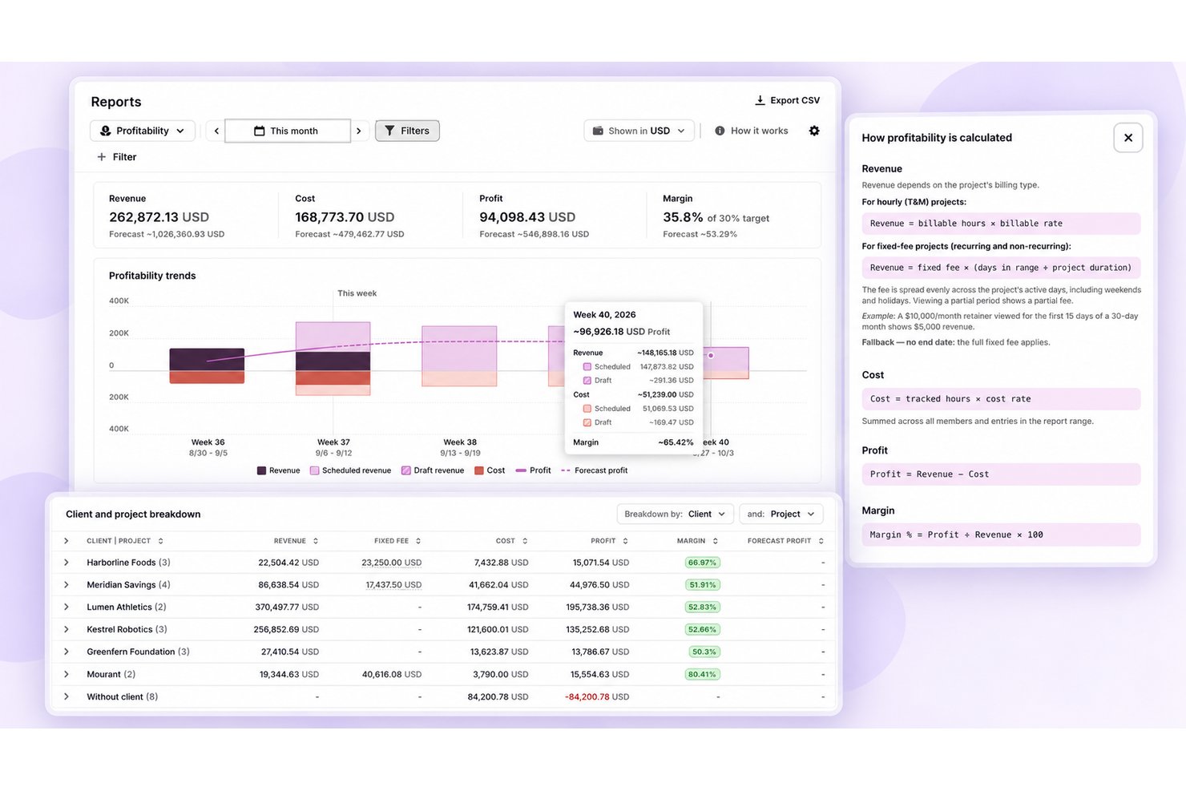Expand the Without client row
Screen dimensions: 1186x791
pos(67,697)
